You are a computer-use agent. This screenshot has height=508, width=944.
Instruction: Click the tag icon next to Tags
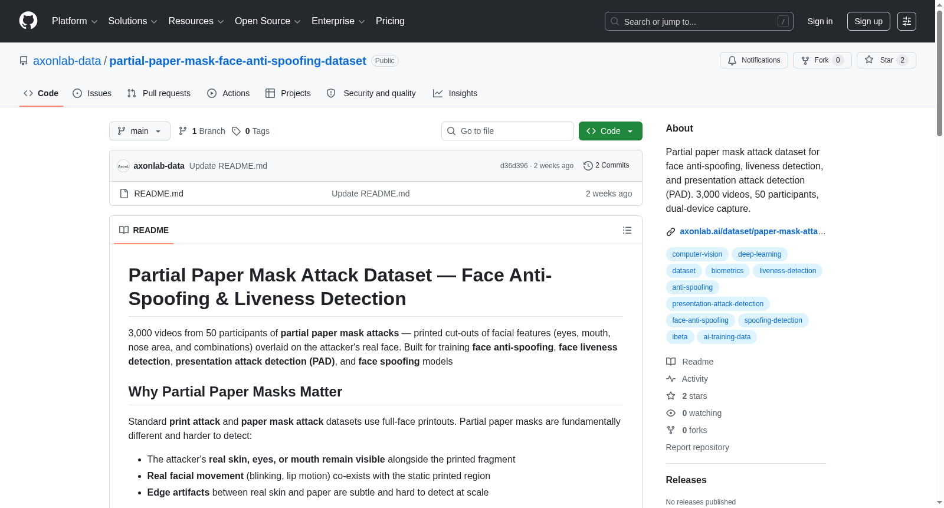pos(236,131)
